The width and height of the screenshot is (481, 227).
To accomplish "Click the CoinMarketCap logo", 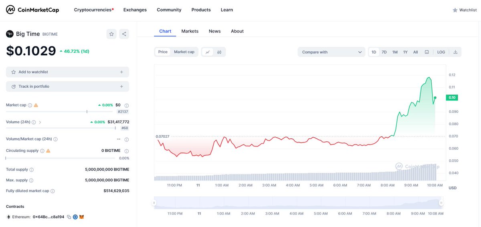I will 32,10.
